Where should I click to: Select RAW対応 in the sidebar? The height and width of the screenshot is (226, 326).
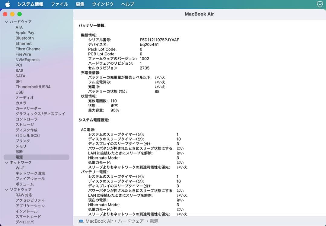coord(24,195)
